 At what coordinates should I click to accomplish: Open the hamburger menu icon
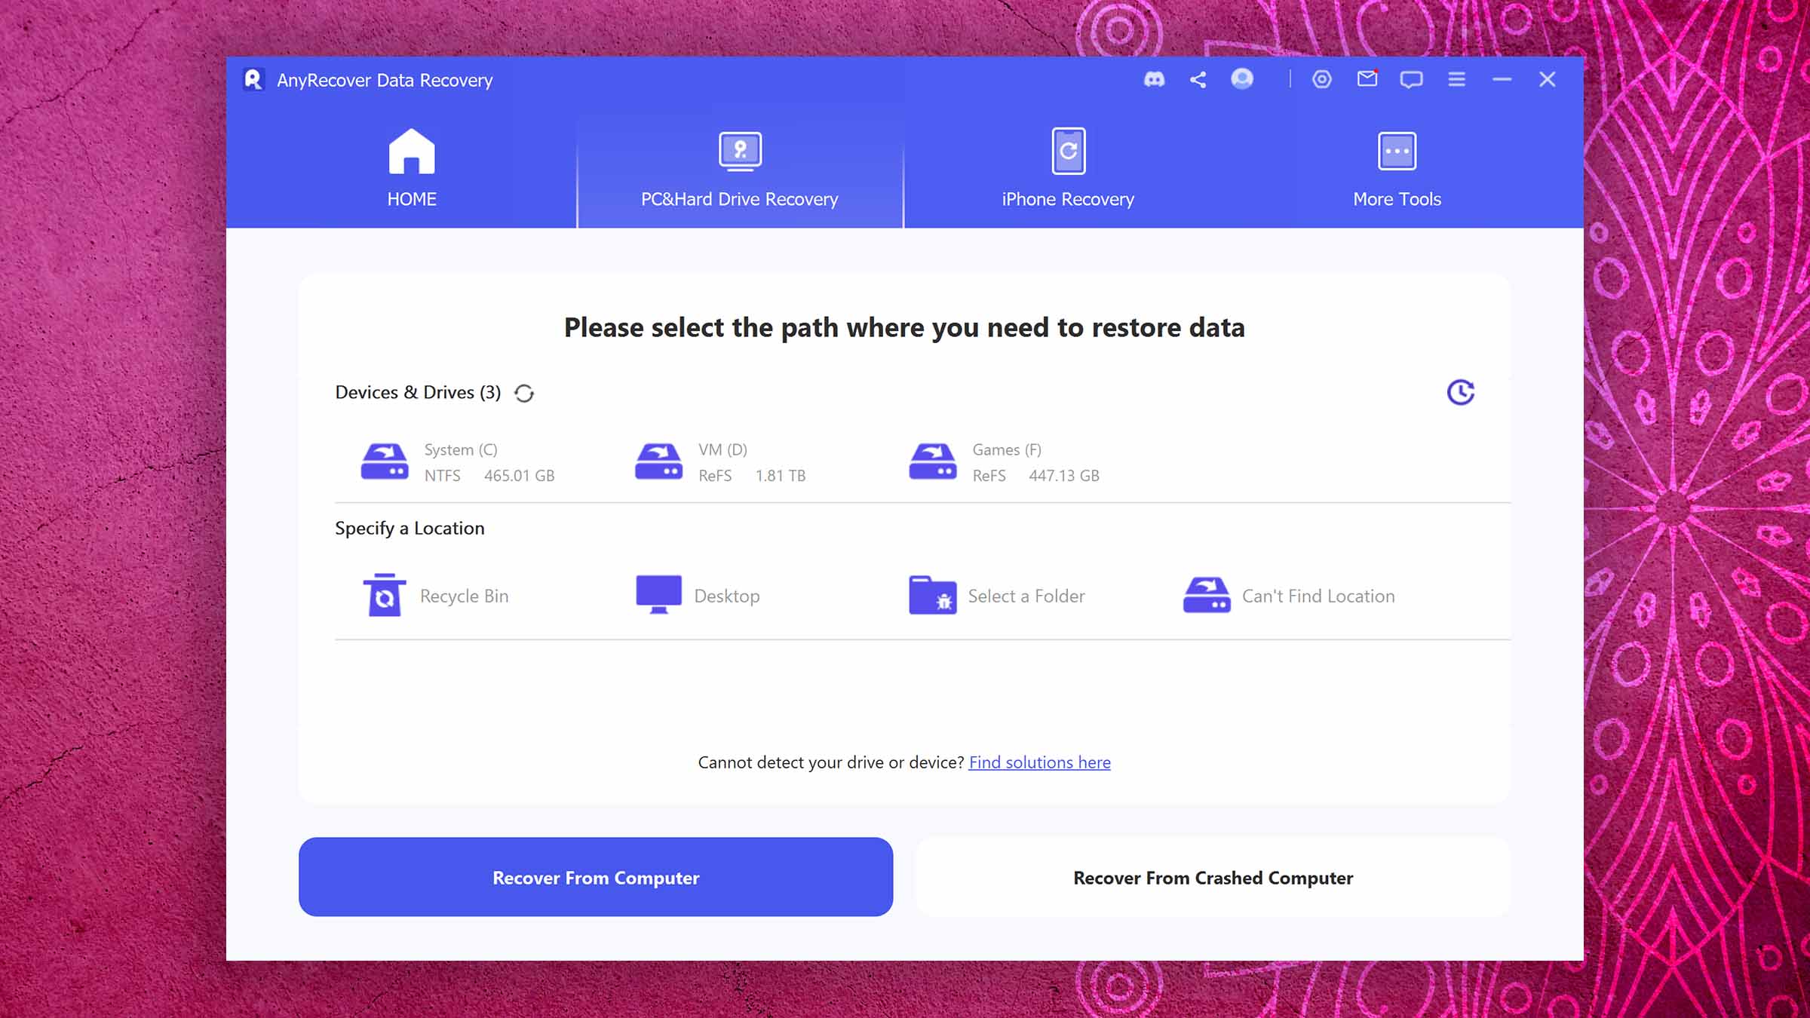[1456, 79]
